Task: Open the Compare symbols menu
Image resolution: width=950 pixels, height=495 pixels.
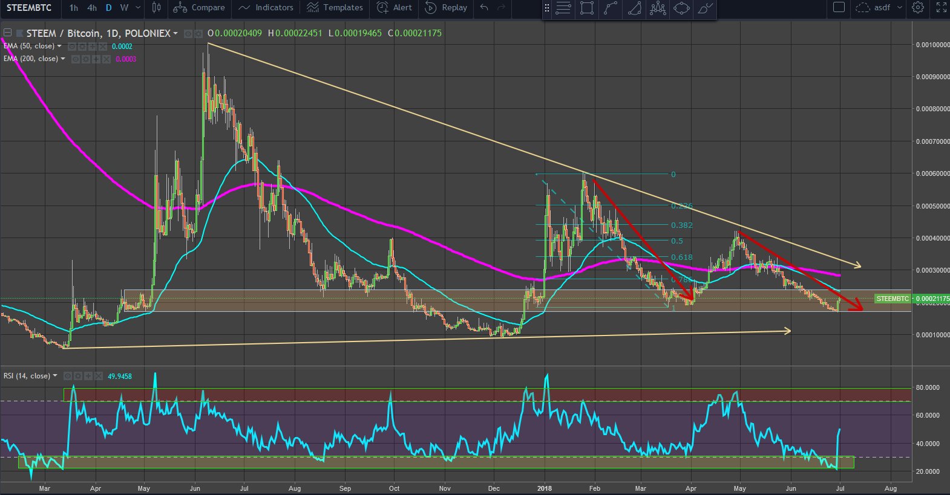Action: pyautogui.click(x=199, y=8)
